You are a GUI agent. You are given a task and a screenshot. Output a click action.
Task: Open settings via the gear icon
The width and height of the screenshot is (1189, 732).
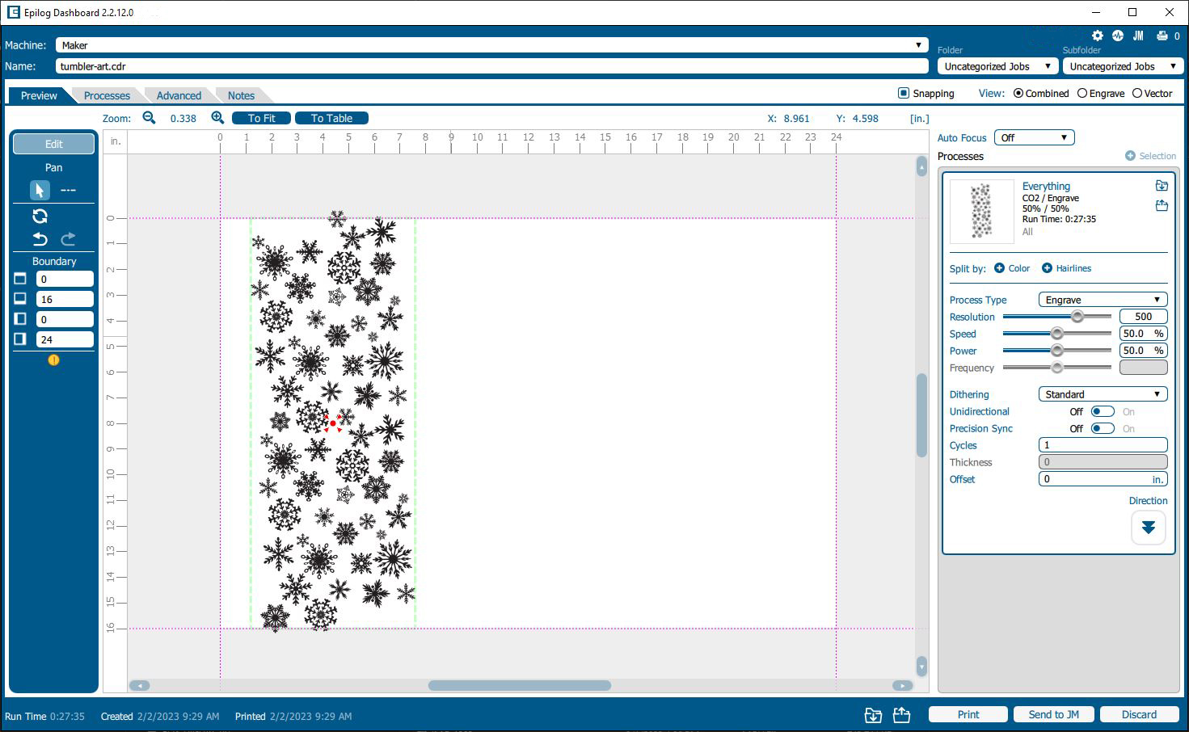point(1097,36)
